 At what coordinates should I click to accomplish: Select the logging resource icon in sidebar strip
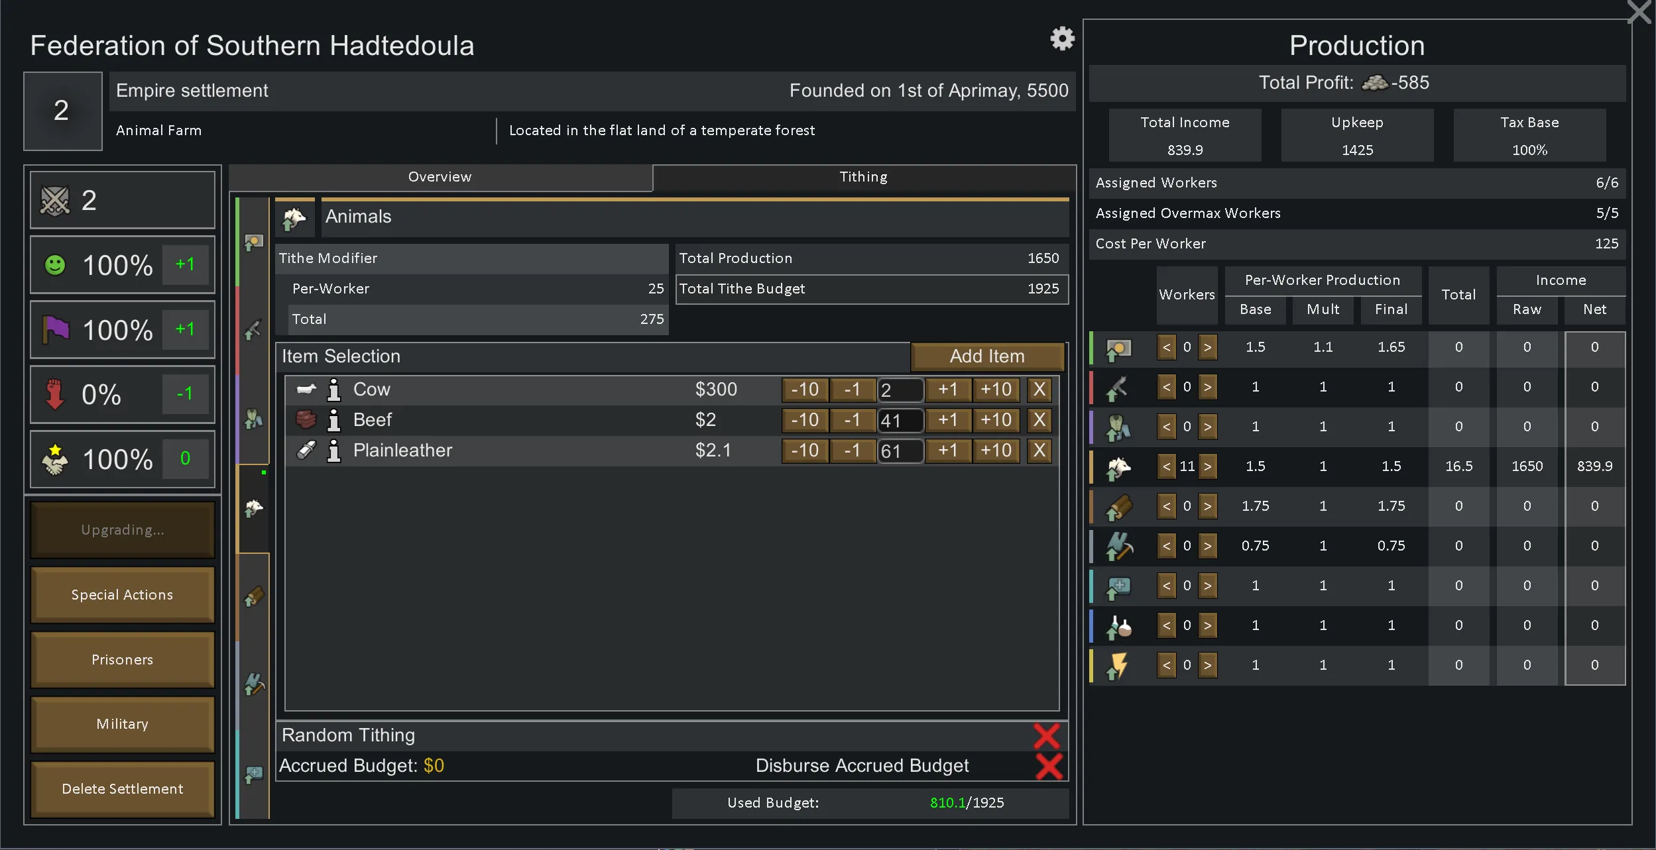pos(254,597)
